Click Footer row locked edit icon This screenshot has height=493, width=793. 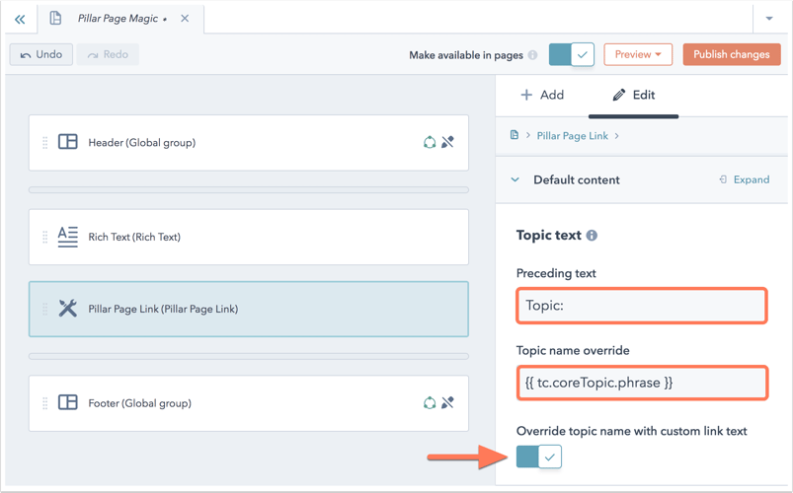[447, 403]
